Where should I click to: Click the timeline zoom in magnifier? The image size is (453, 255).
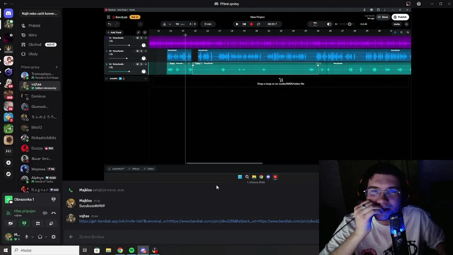click(408, 32)
